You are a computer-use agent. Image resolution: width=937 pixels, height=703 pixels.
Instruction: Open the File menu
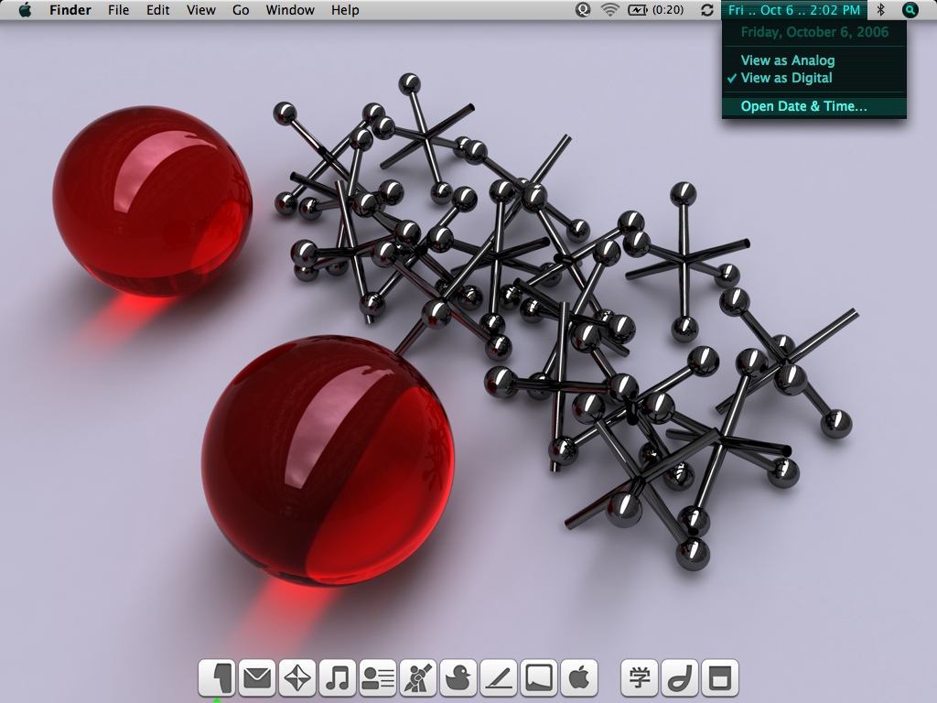click(x=118, y=10)
